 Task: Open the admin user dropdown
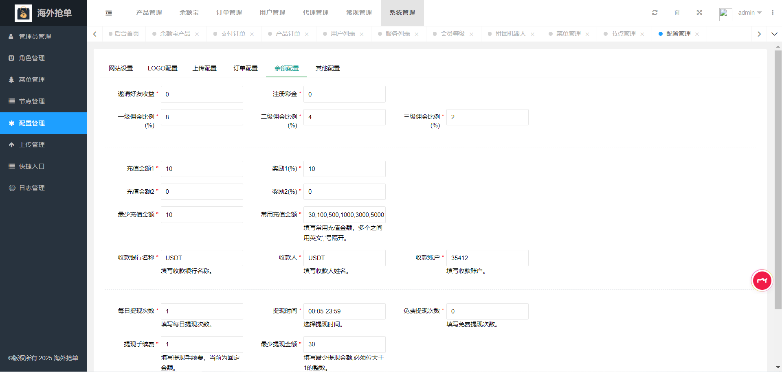749,13
